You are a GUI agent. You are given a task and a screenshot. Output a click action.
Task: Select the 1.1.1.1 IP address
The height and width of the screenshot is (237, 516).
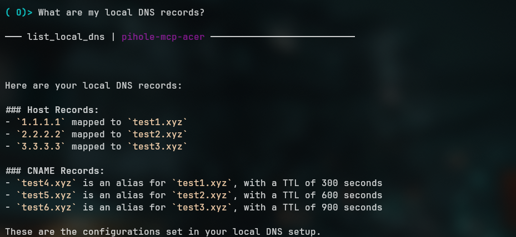[x=41, y=122]
